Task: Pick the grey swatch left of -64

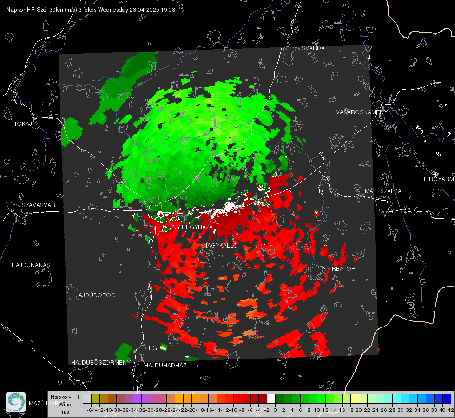Action: point(87,398)
